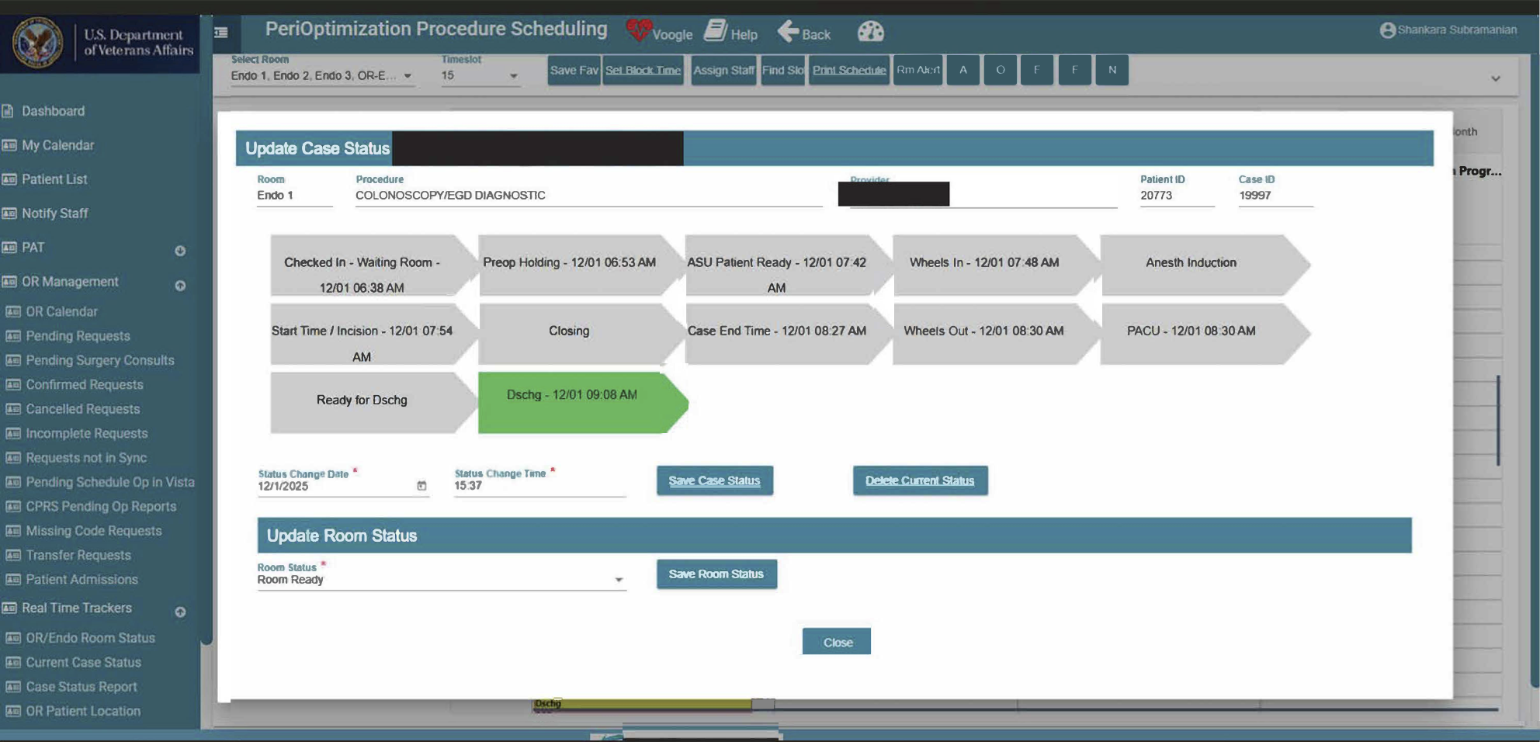Click Rm Alert toolbar button

tap(917, 70)
